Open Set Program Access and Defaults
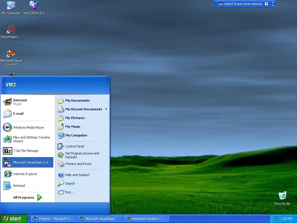297x223 pixels. click(x=83, y=155)
